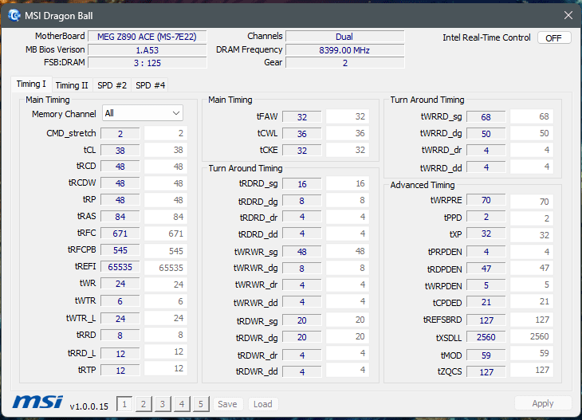582x420 pixels.
Task: Open the SPD #4 tab
Action: point(151,85)
